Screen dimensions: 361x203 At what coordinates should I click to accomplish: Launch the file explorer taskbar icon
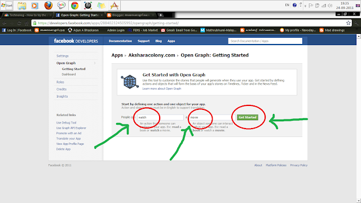[22, 6]
